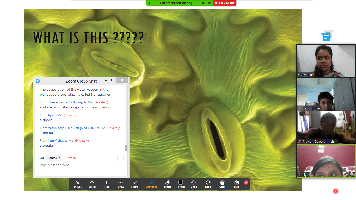This screenshot has height=200, width=356.
Task: Open the Format color swatch
Action: coord(181,184)
